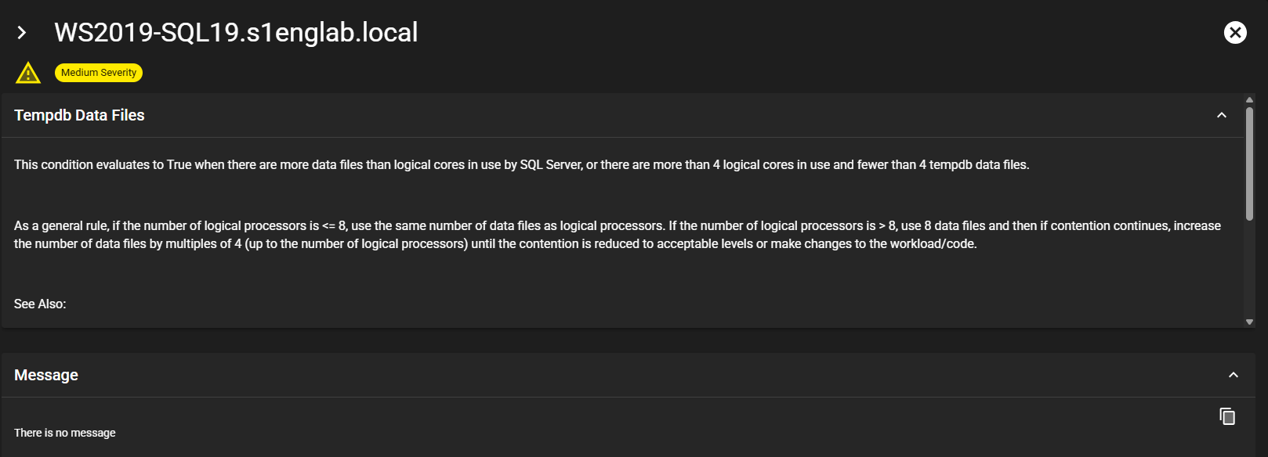Click the yellow warning triangle icon
The image size is (1268, 457).
click(28, 73)
